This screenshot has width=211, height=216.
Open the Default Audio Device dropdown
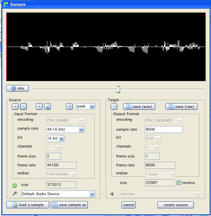92,194
